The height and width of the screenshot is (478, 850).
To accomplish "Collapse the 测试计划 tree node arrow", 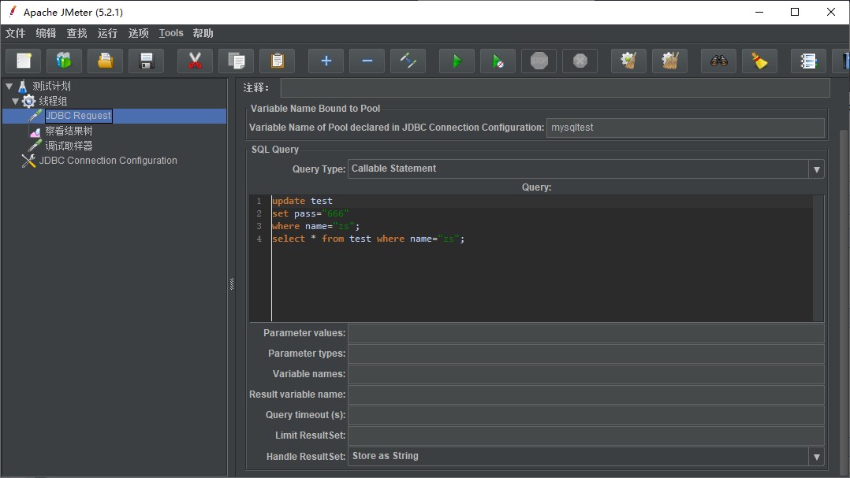I will [x=9, y=86].
